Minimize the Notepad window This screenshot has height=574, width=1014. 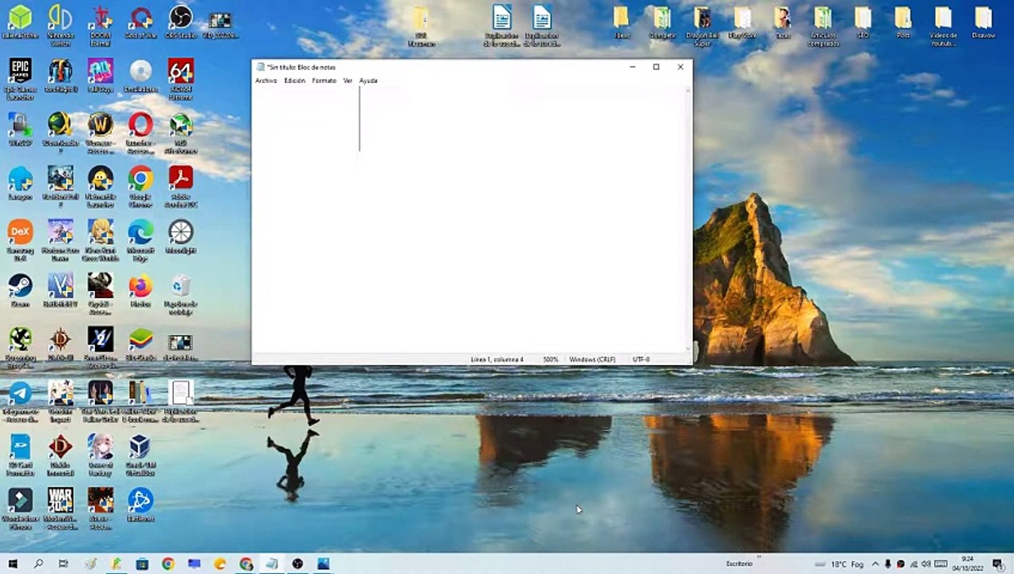pyautogui.click(x=632, y=67)
